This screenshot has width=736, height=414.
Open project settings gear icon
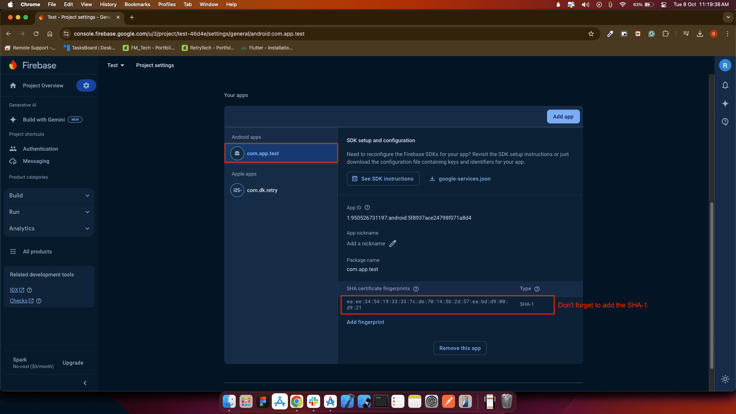click(86, 85)
